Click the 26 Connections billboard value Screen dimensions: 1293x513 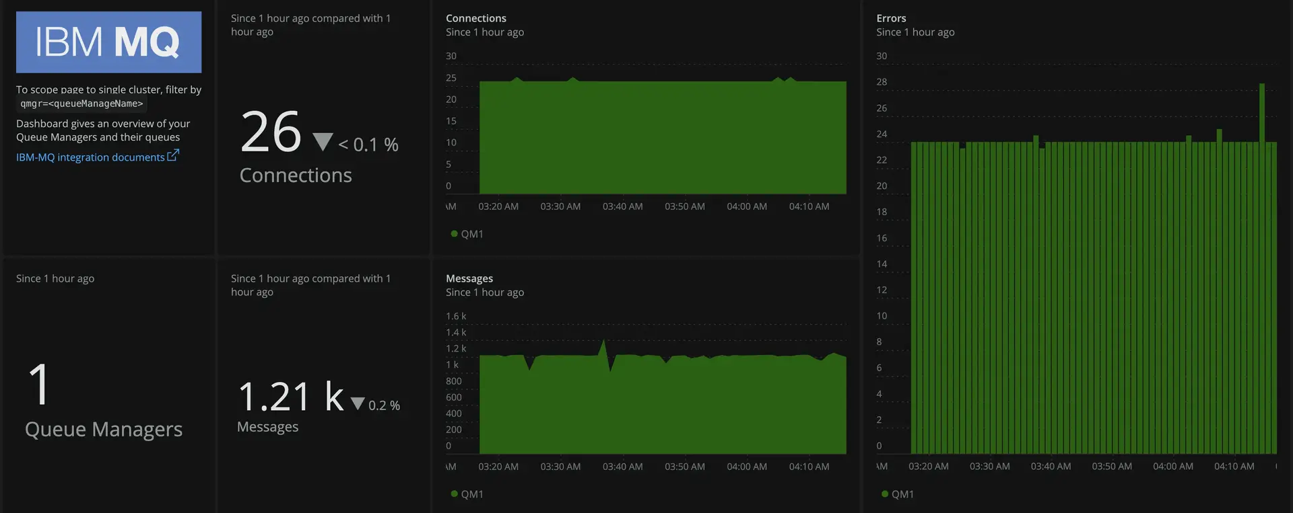click(271, 132)
